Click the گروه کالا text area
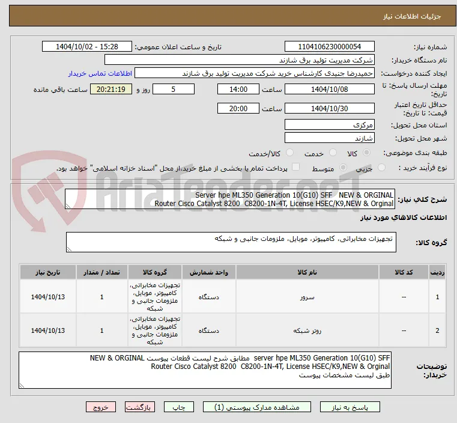 [x=231, y=242]
